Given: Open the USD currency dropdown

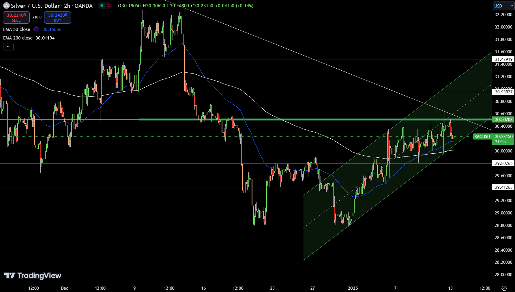Looking at the screenshot, I should (503, 6).
